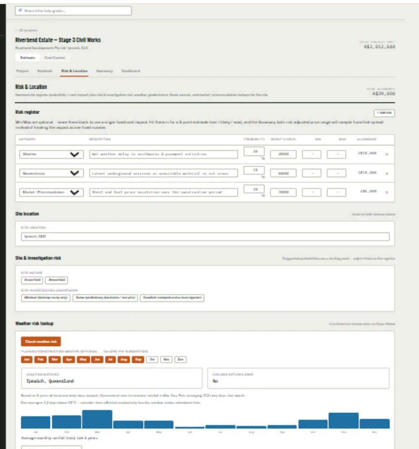Click the search icon in the help search box
Image resolution: width=419 pixels, height=449 pixels.
[x=20, y=10]
